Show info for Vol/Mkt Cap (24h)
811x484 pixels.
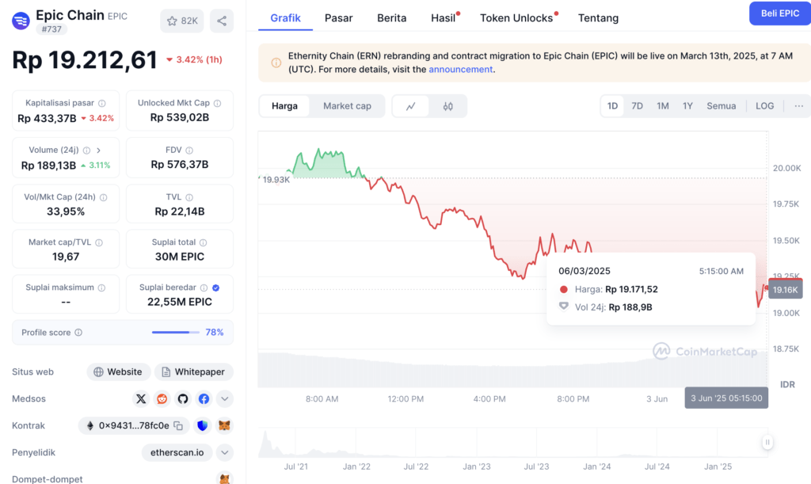click(104, 197)
